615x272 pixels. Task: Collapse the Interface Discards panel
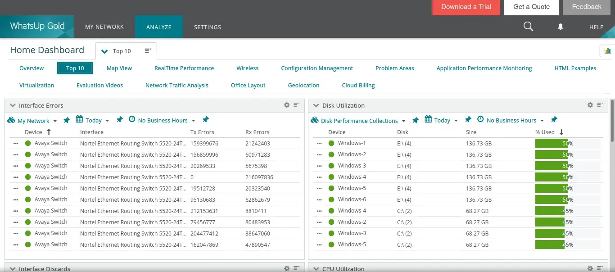click(x=13, y=269)
